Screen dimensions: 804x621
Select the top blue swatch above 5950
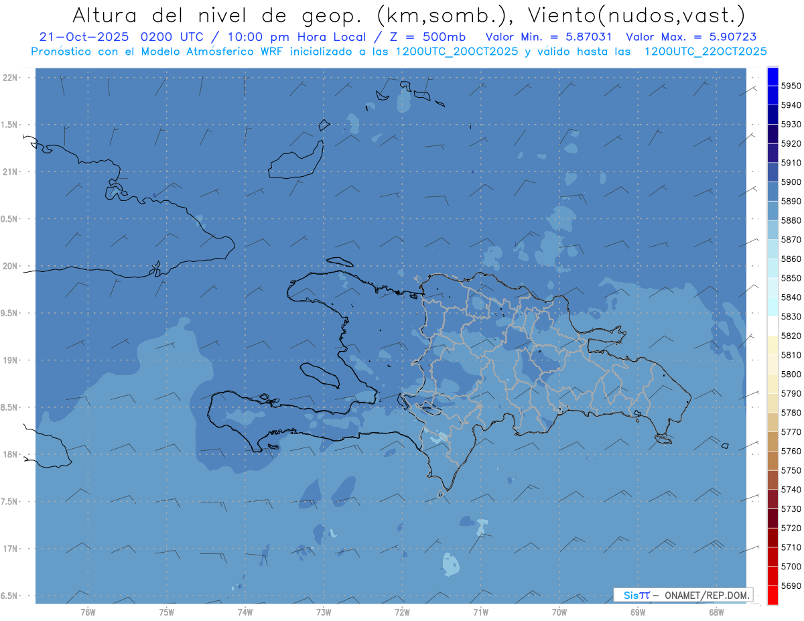(773, 76)
